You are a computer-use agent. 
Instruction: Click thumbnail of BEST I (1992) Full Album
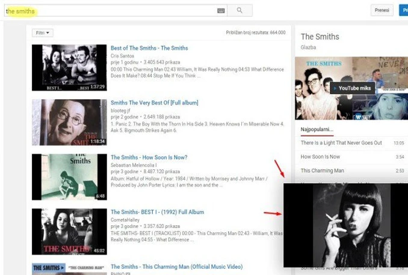tap(69, 232)
